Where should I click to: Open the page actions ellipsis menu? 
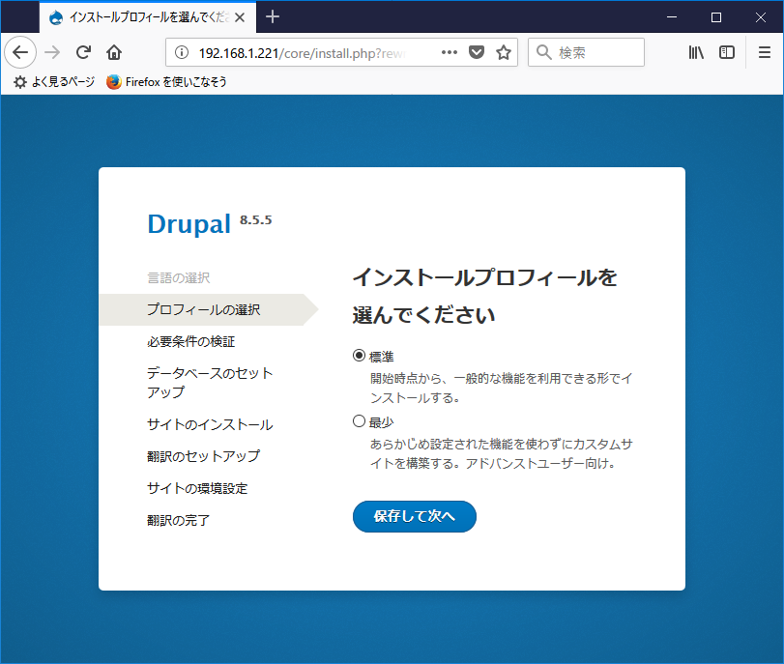(449, 52)
